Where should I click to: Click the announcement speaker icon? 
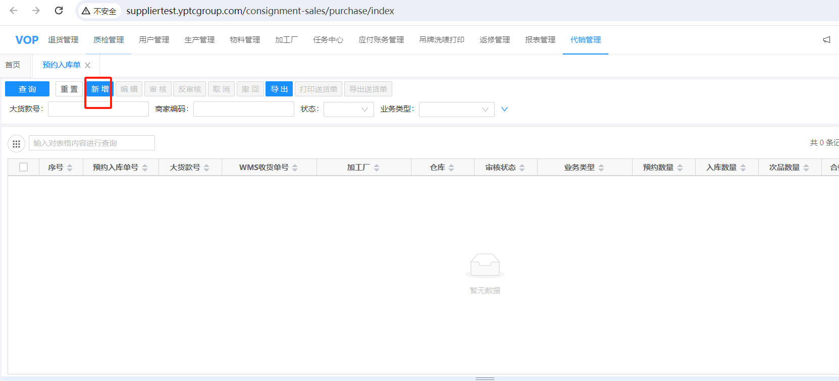pos(826,40)
